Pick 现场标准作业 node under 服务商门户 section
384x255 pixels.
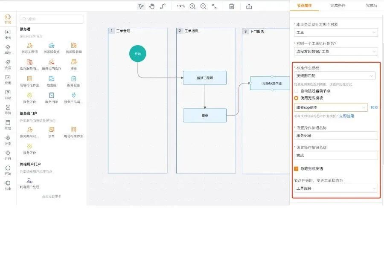point(73,132)
